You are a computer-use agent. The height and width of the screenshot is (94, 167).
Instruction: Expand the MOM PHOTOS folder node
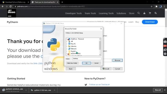[x=67, y=54]
